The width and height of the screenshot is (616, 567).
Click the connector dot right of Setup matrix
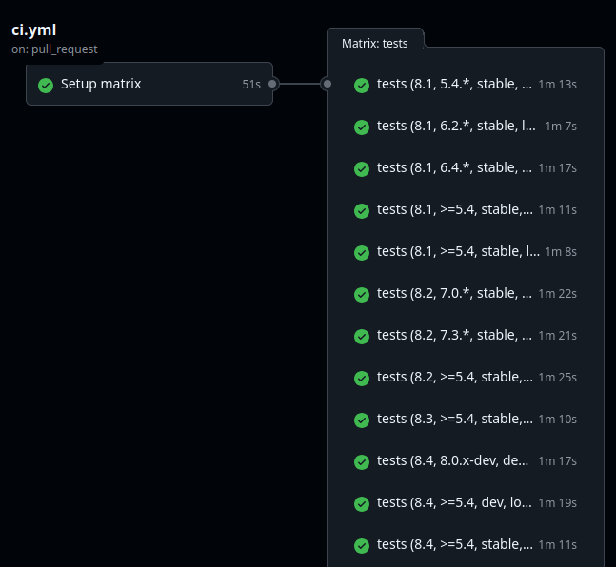click(272, 84)
